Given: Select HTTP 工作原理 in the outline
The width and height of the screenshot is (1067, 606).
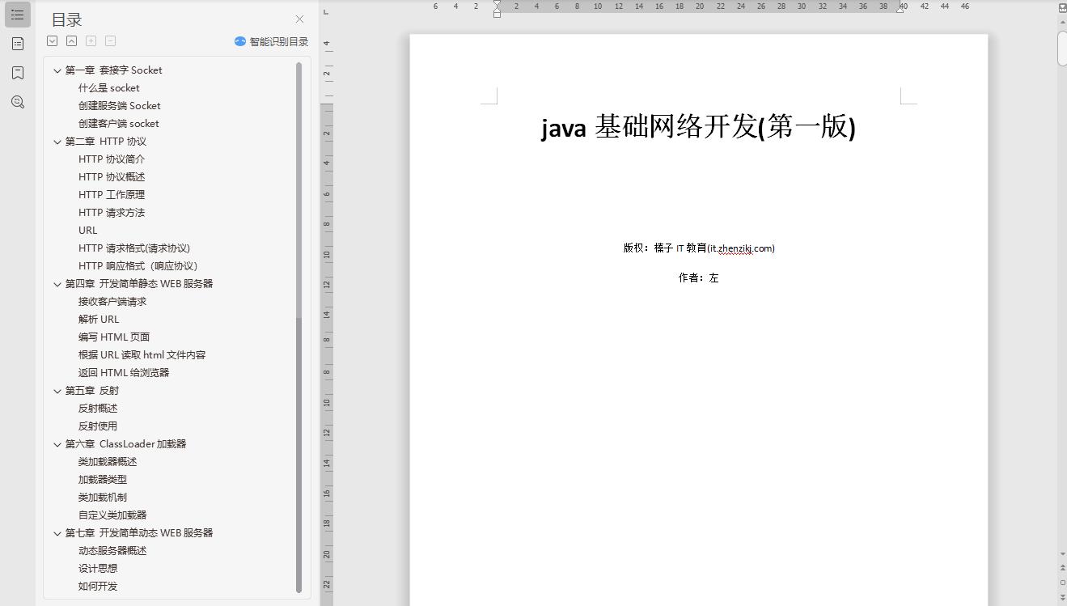Looking at the screenshot, I should tap(112, 195).
